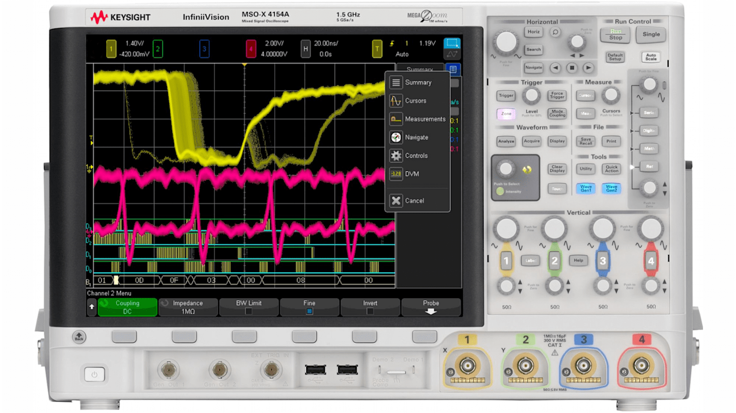Open Controls using the gear icon
Image resolution: width=736 pixels, height=413 pixels.
point(395,155)
